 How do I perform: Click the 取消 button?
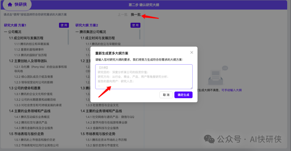point(166,95)
